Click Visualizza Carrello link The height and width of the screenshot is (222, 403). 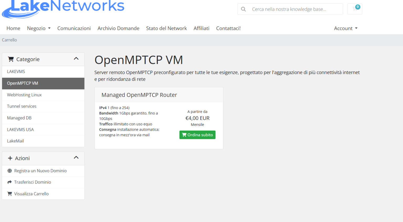click(31, 194)
